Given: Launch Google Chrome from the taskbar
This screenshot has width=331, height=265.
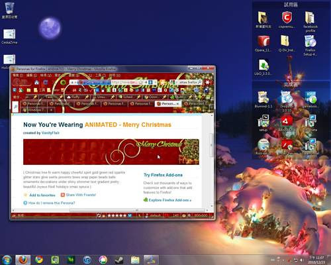Looking at the screenshot, I should point(39,260).
